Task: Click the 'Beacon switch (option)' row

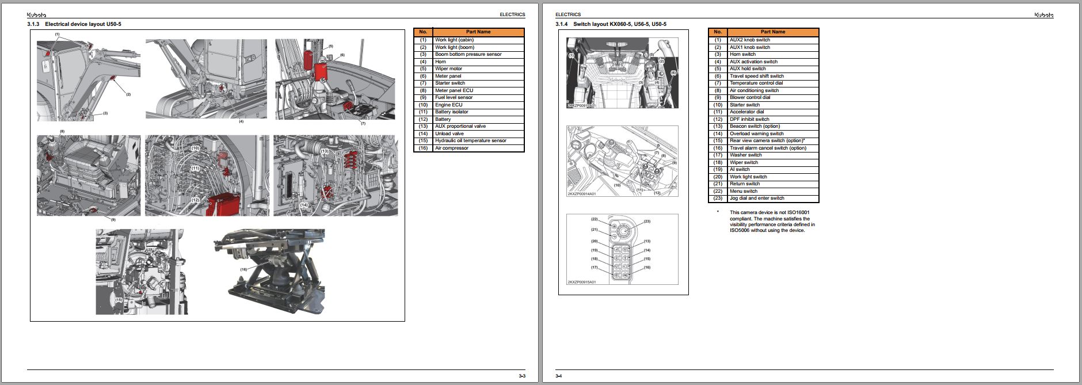Action: 764,127
